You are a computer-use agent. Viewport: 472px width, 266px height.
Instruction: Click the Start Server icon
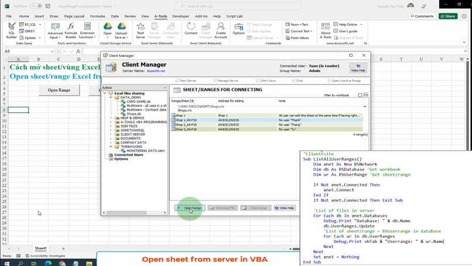(x=141, y=30)
